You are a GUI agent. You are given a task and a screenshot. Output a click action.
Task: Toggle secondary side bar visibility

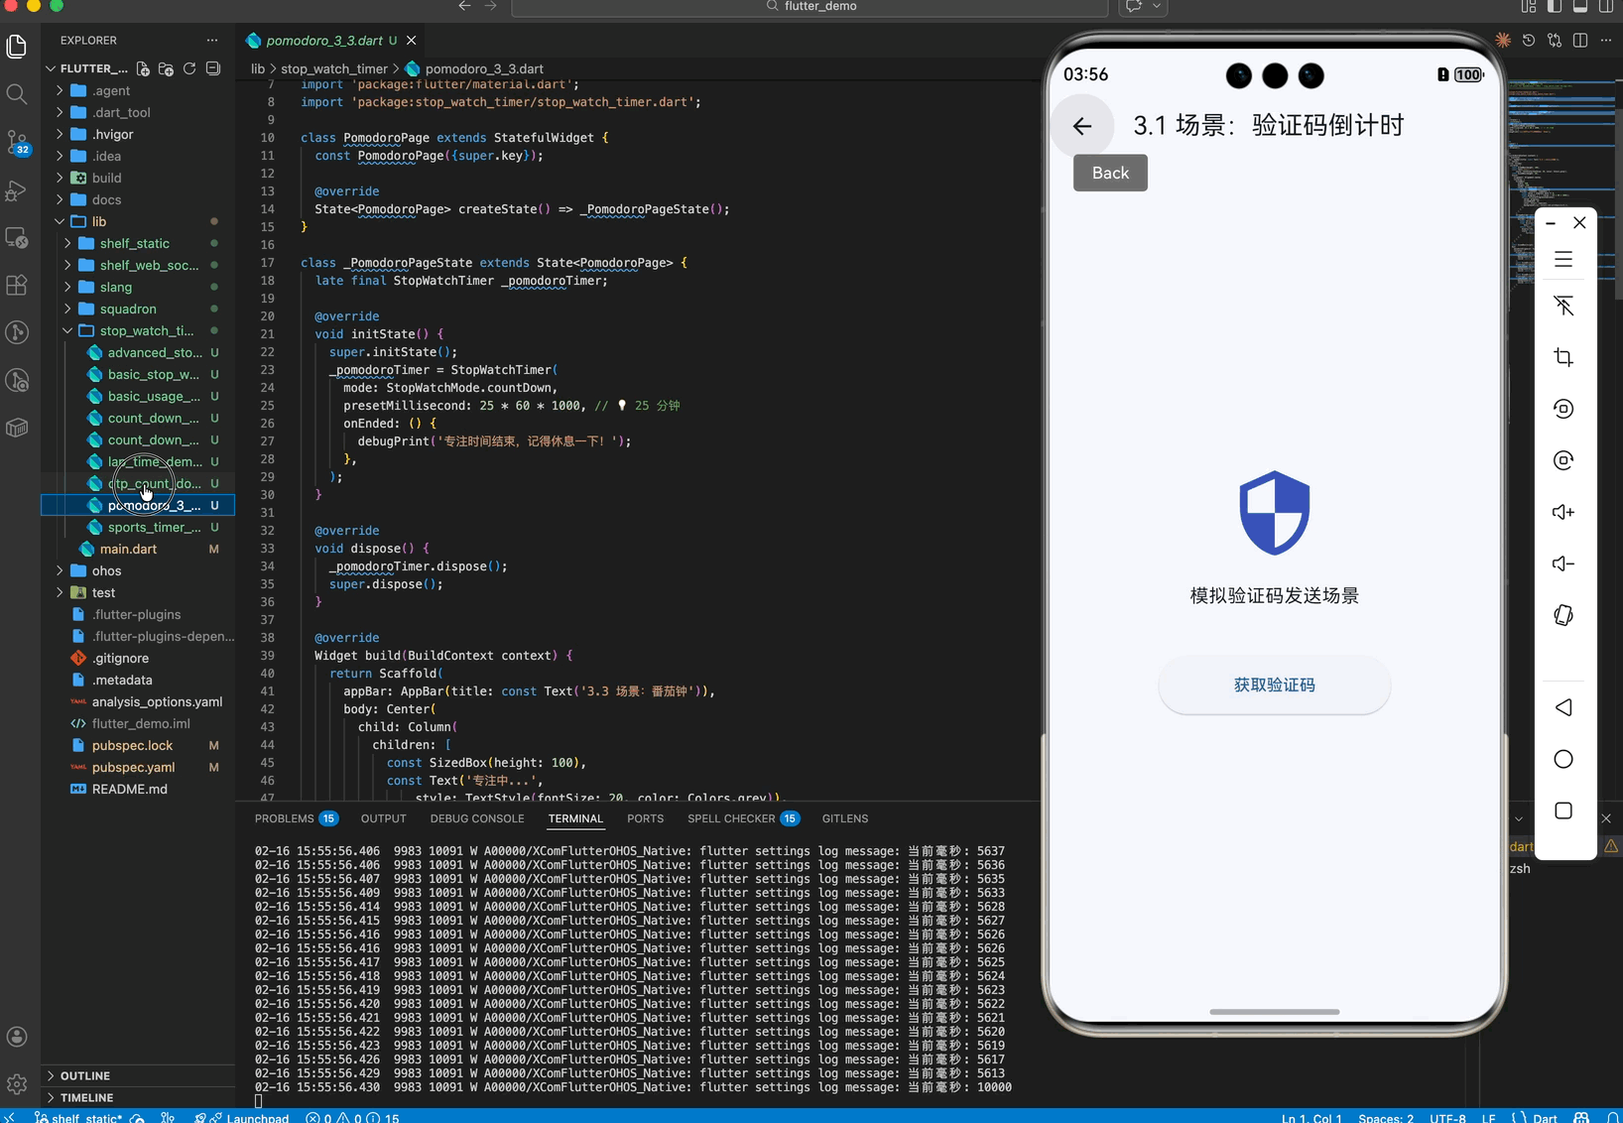click(x=1606, y=6)
